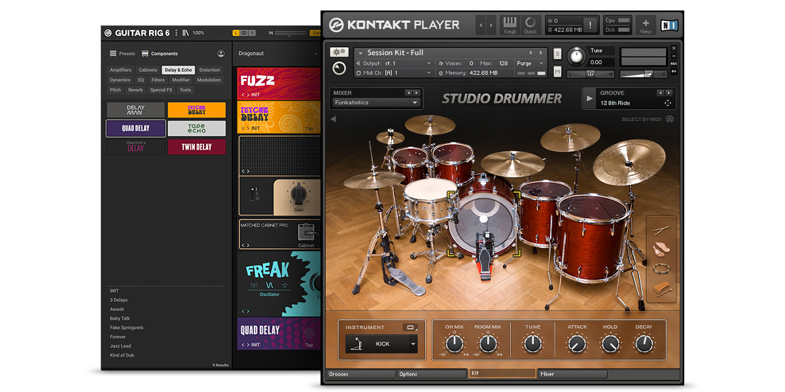Select the next Mixer preset arrow
The width and height of the screenshot is (785, 392).
[416, 93]
